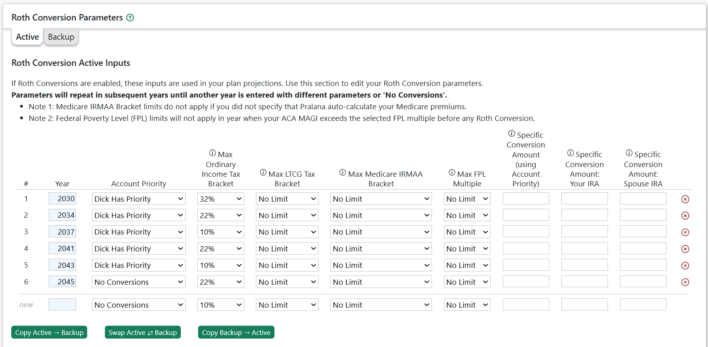Click the Copy Backup → Active button
The image size is (708, 347).
236,333
